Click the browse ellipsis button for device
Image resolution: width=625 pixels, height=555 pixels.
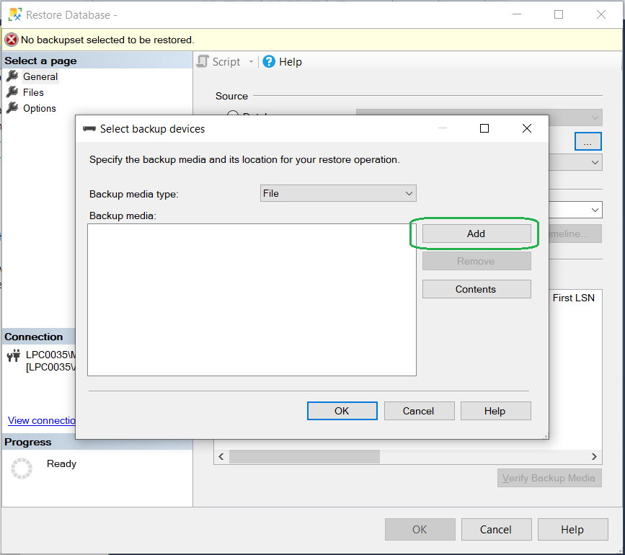588,142
